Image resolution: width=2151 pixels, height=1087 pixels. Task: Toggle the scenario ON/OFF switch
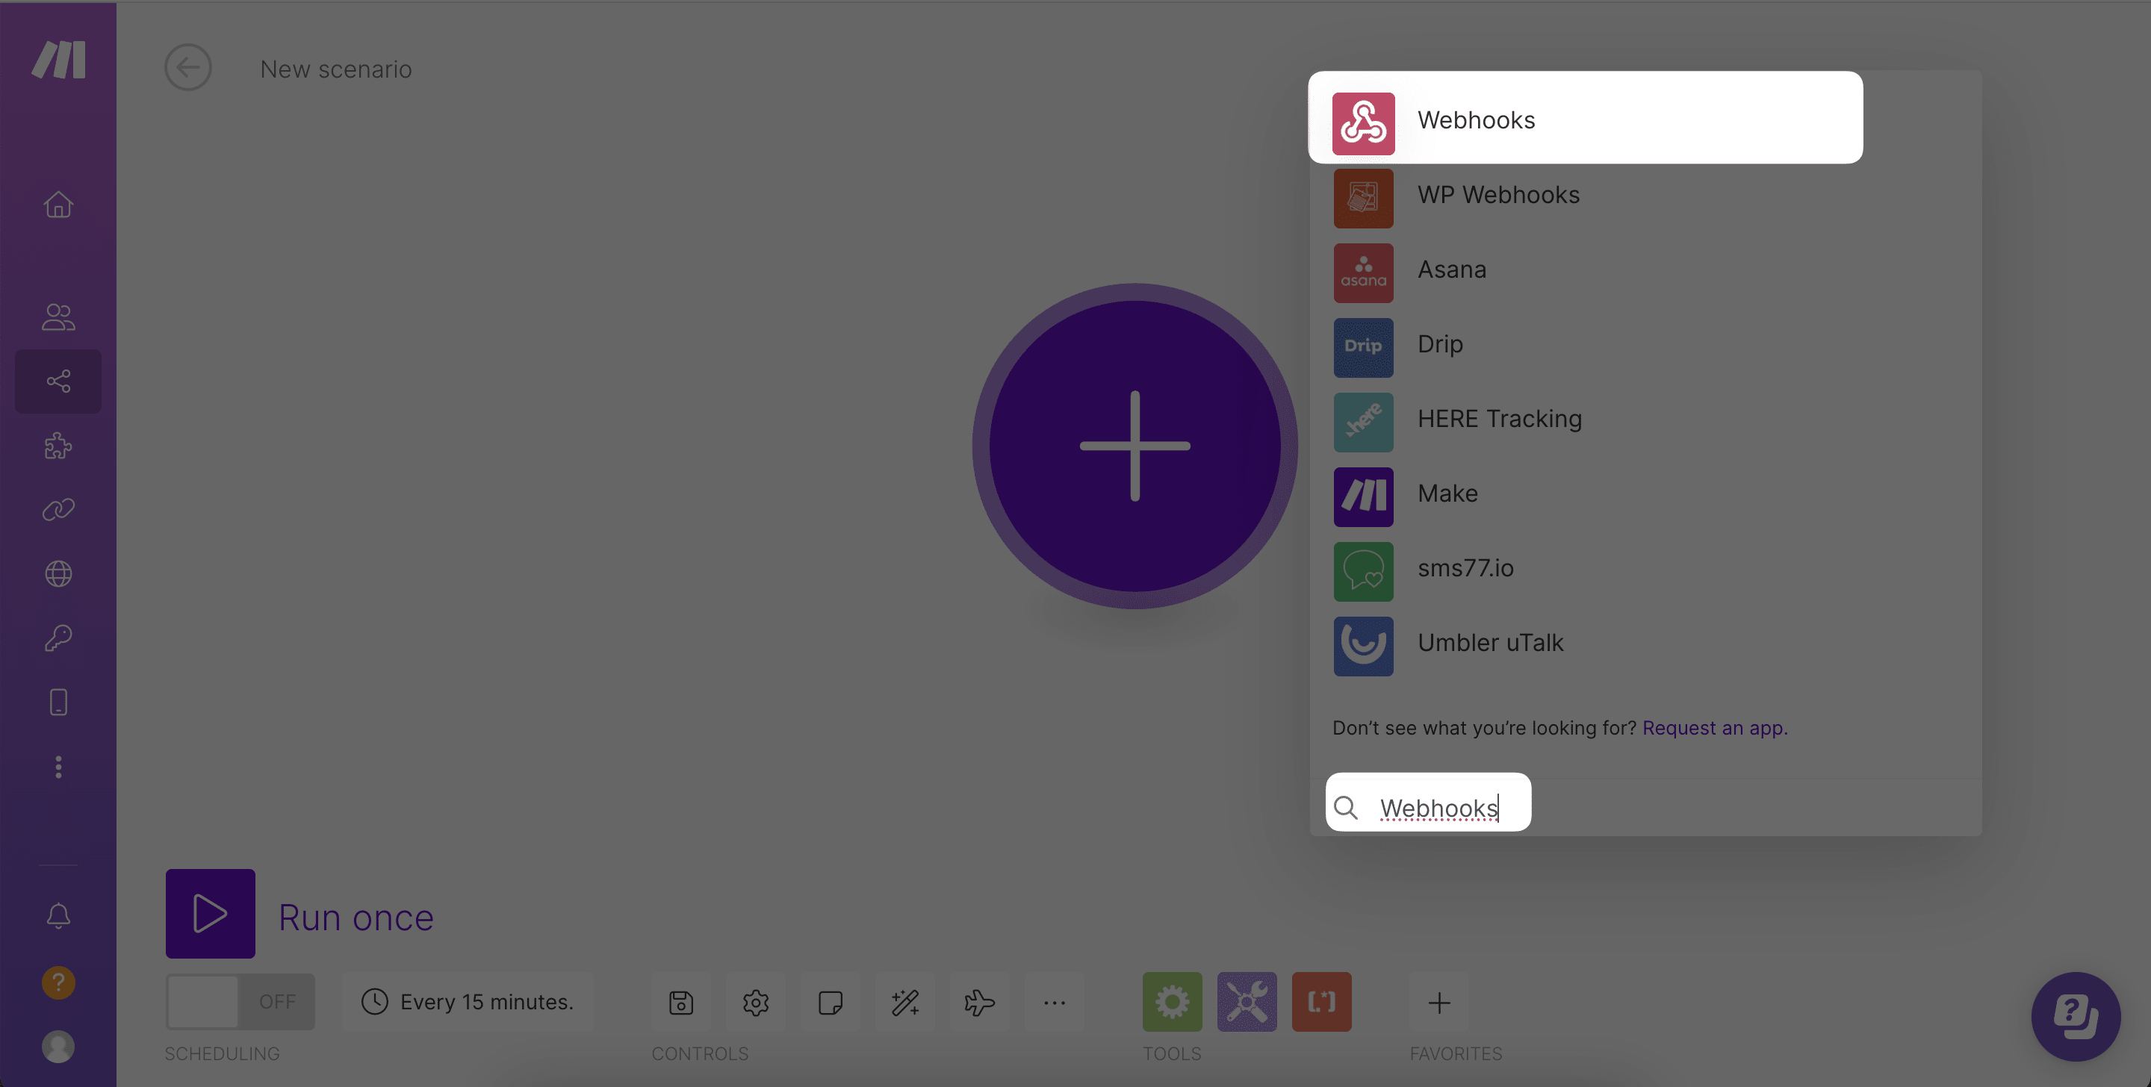pyautogui.click(x=238, y=1001)
